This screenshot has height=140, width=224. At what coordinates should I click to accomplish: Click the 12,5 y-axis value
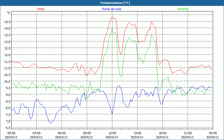click(x=7, y=48)
